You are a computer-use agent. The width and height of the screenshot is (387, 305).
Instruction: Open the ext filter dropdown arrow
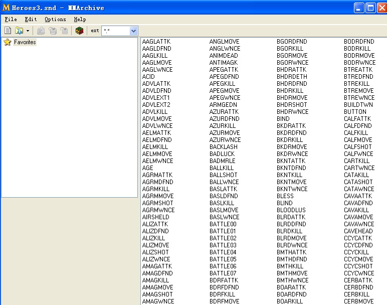tap(133, 31)
